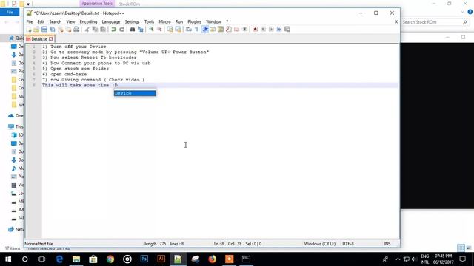Click the Zoom In toolbar icon
Screen dimensions: 474x266
(x=151, y=30)
